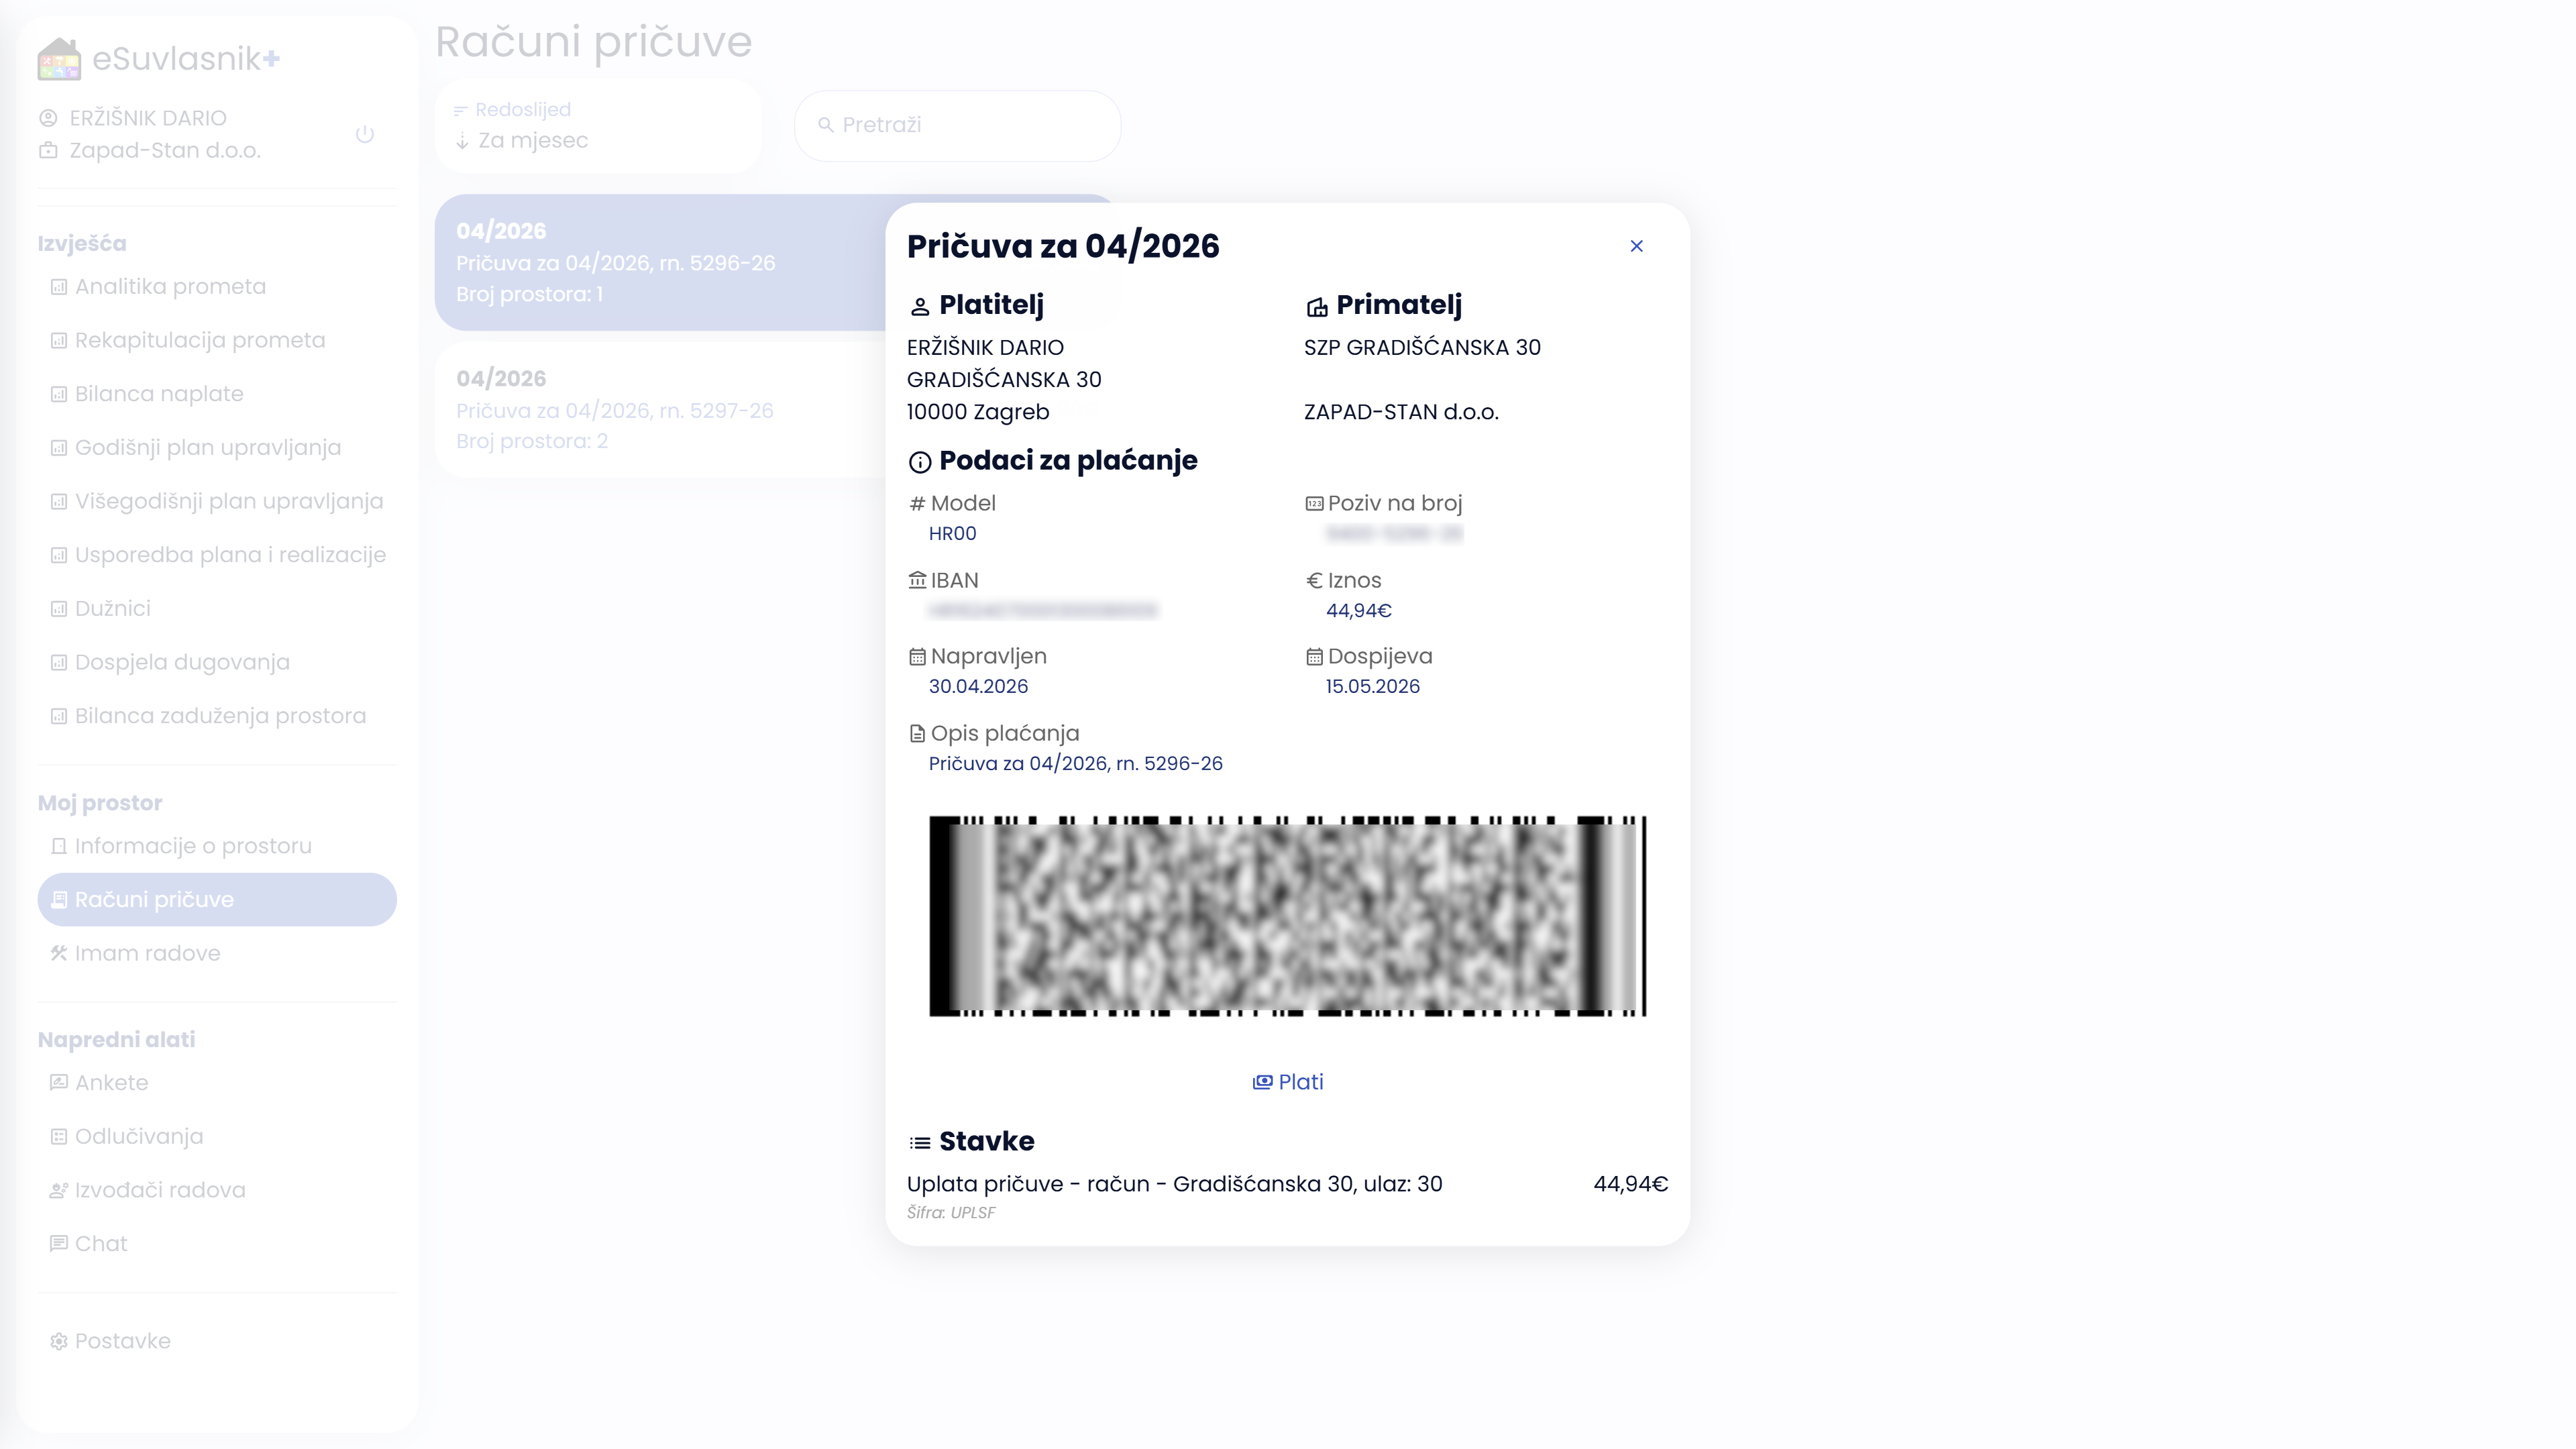Select Usporedba plana i realizacije
2576x1449 pixels.
(217, 555)
